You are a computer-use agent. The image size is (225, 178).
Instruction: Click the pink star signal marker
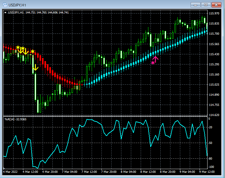pyautogui.click(x=153, y=63)
